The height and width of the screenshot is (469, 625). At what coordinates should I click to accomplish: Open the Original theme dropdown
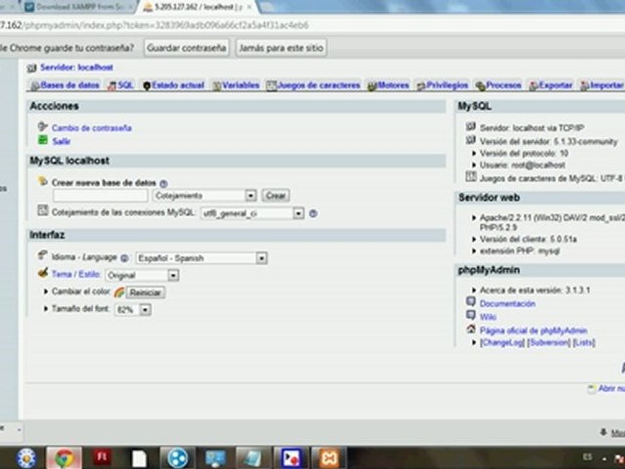point(143,275)
